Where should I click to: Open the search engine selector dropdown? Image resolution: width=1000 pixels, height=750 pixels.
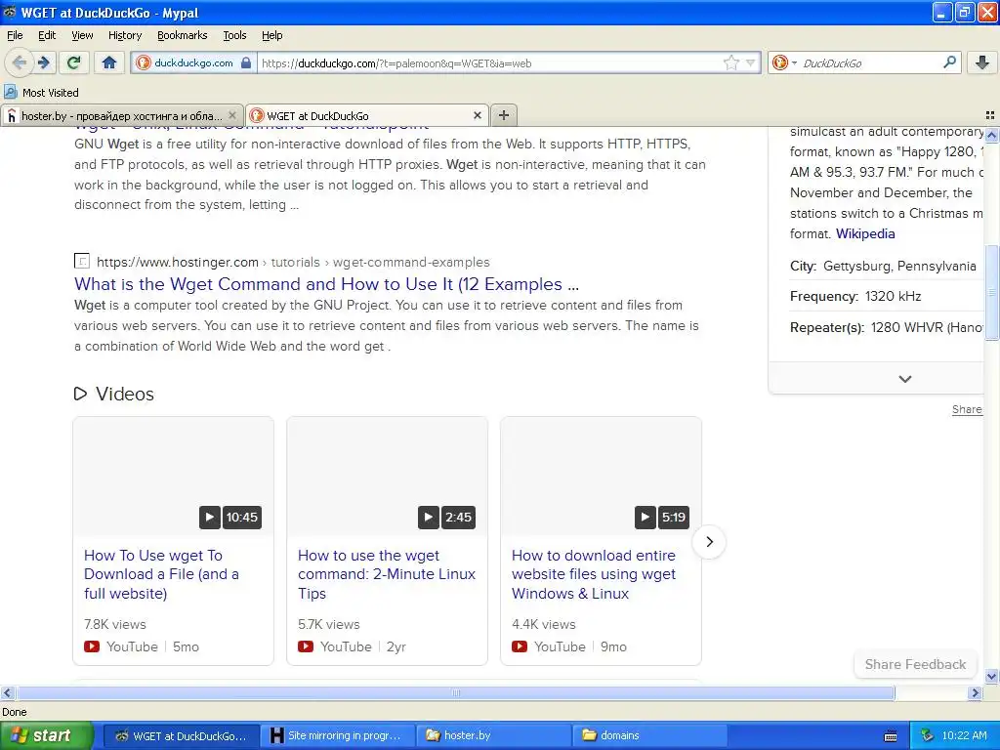tap(784, 62)
